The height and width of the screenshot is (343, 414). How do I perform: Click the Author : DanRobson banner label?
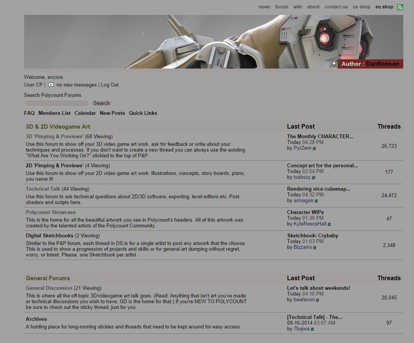(x=370, y=64)
